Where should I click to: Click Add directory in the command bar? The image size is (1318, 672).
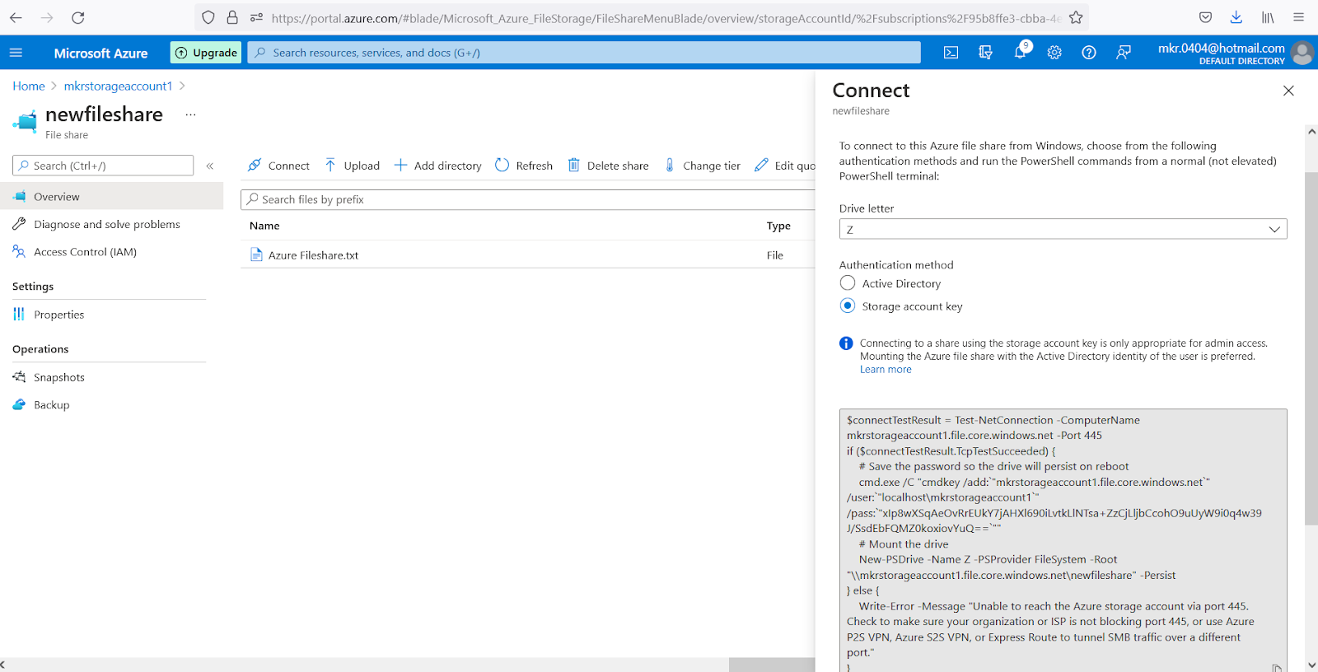click(x=437, y=166)
